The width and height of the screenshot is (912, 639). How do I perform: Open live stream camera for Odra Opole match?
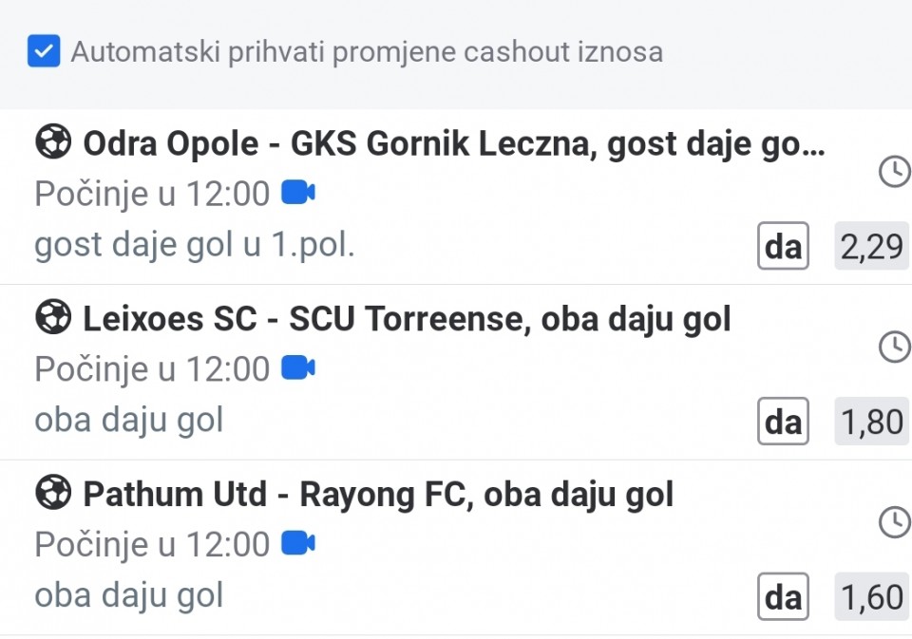(x=298, y=194)
